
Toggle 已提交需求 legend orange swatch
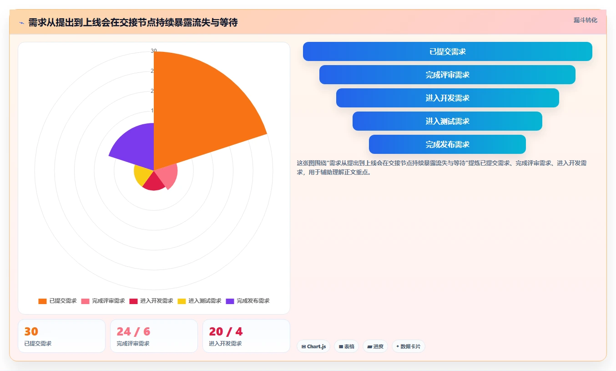[x=42, y=301]
